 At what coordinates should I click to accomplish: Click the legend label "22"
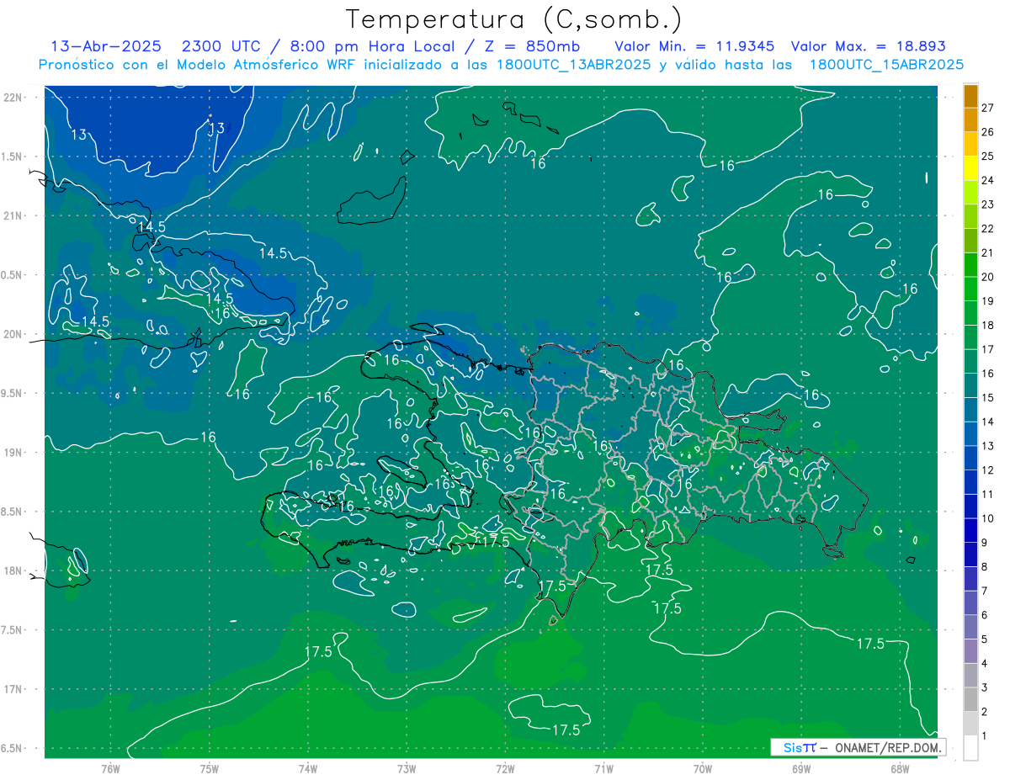(x=987, y=228)
